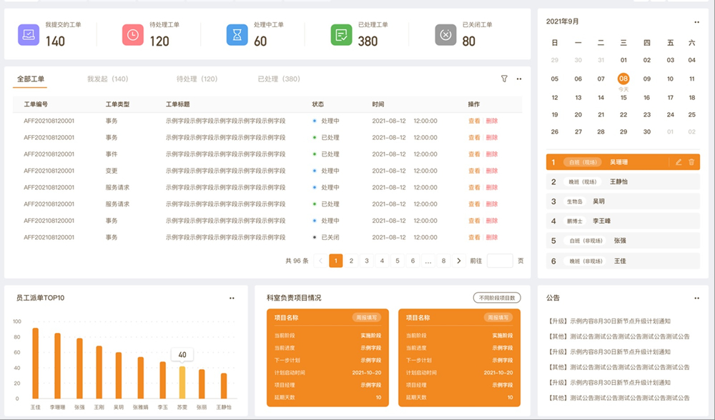
Task: Go to page 3 in the pagination
Action: coord(366,260)
